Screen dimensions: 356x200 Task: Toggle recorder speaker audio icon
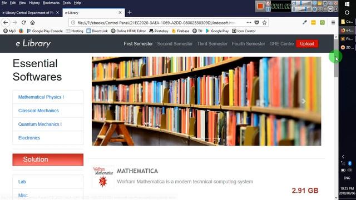tap(294, 3)
